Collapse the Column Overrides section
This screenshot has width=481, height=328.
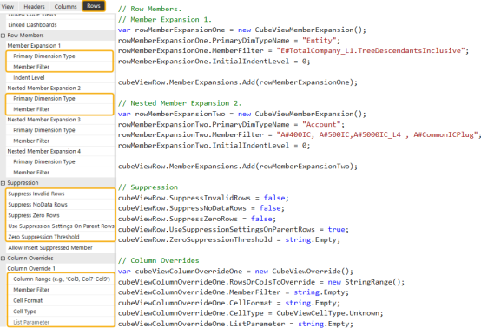click(3, 259)
